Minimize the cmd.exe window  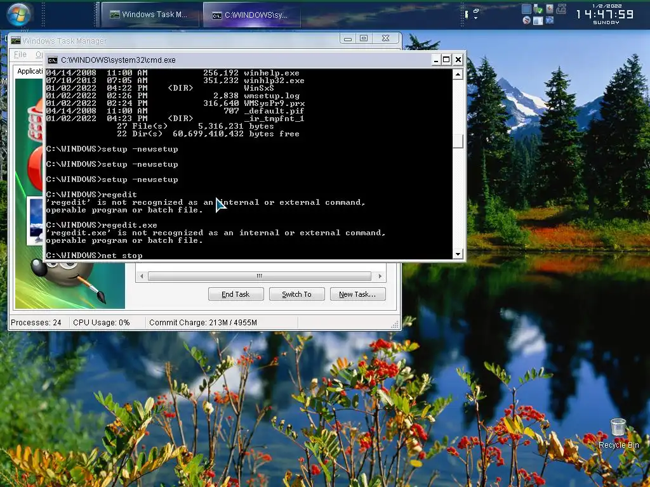click(435, 60)
